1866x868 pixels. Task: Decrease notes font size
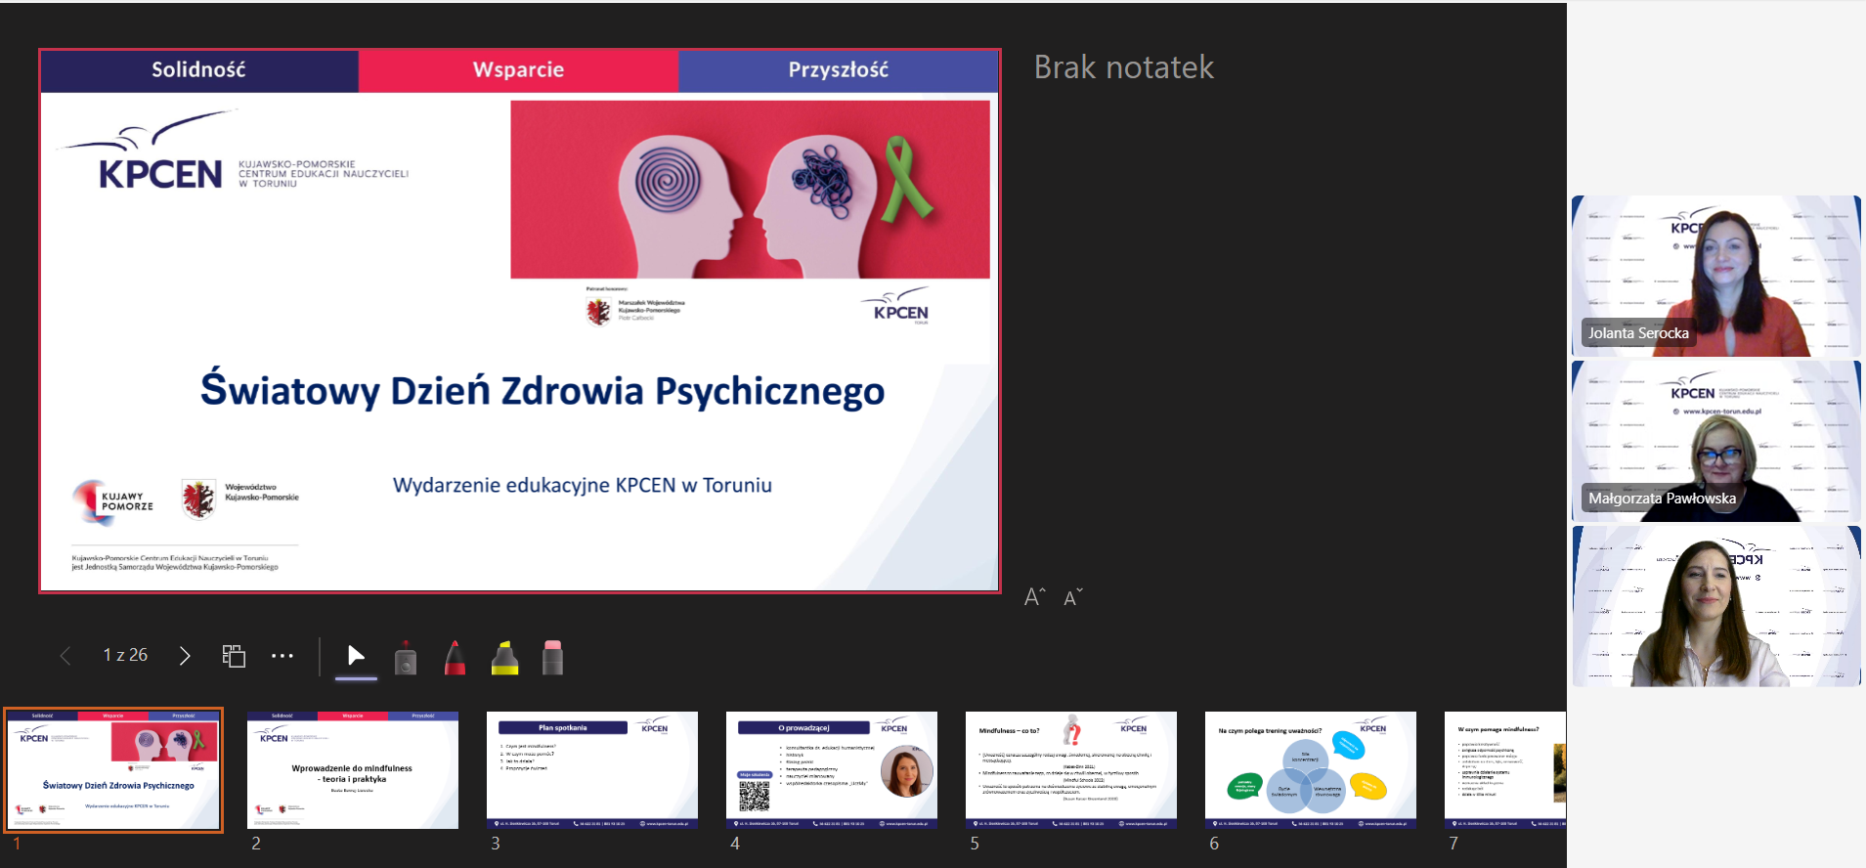pyautogui.click(x=1073, y=597)
